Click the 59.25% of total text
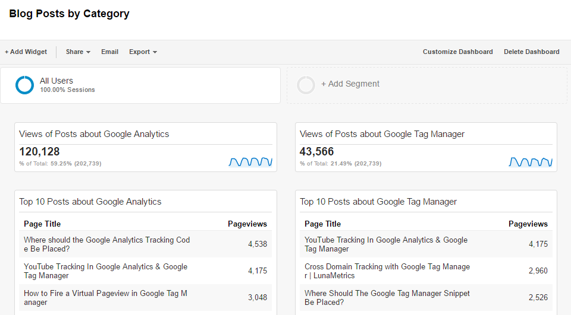Screen dimensions: 571x315 point(61,164)
